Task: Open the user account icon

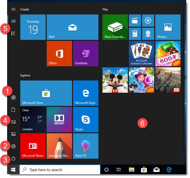Action: pos(13,98)
